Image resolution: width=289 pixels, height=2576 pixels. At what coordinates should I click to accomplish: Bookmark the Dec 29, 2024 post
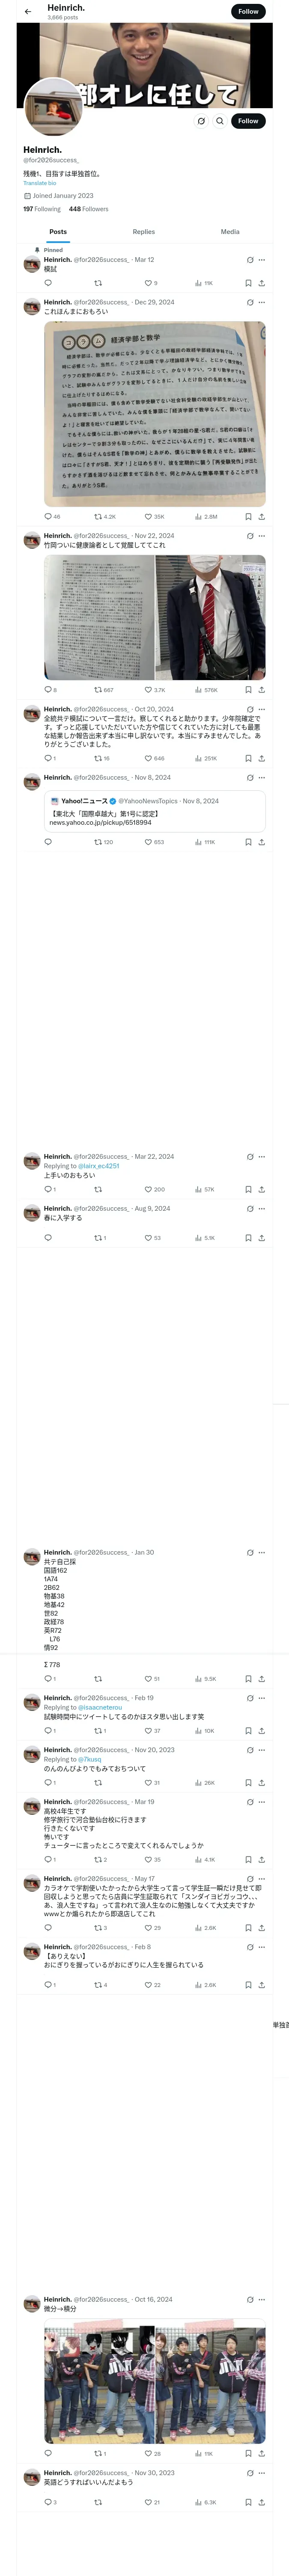[248, 517]
